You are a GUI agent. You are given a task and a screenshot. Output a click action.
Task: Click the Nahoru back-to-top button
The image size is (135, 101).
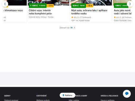click(x=67, y=95)
